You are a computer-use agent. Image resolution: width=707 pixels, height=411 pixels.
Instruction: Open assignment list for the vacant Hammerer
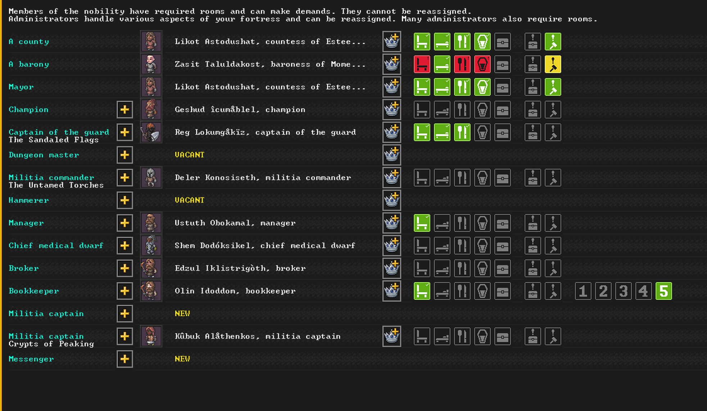point(124,200)
